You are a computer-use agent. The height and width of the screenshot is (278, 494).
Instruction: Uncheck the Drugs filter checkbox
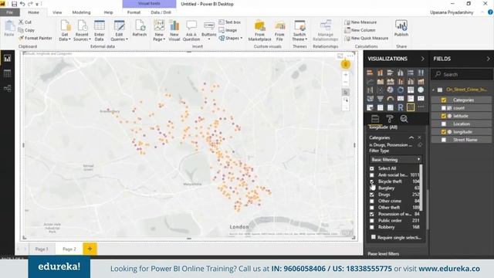point(372,195)
